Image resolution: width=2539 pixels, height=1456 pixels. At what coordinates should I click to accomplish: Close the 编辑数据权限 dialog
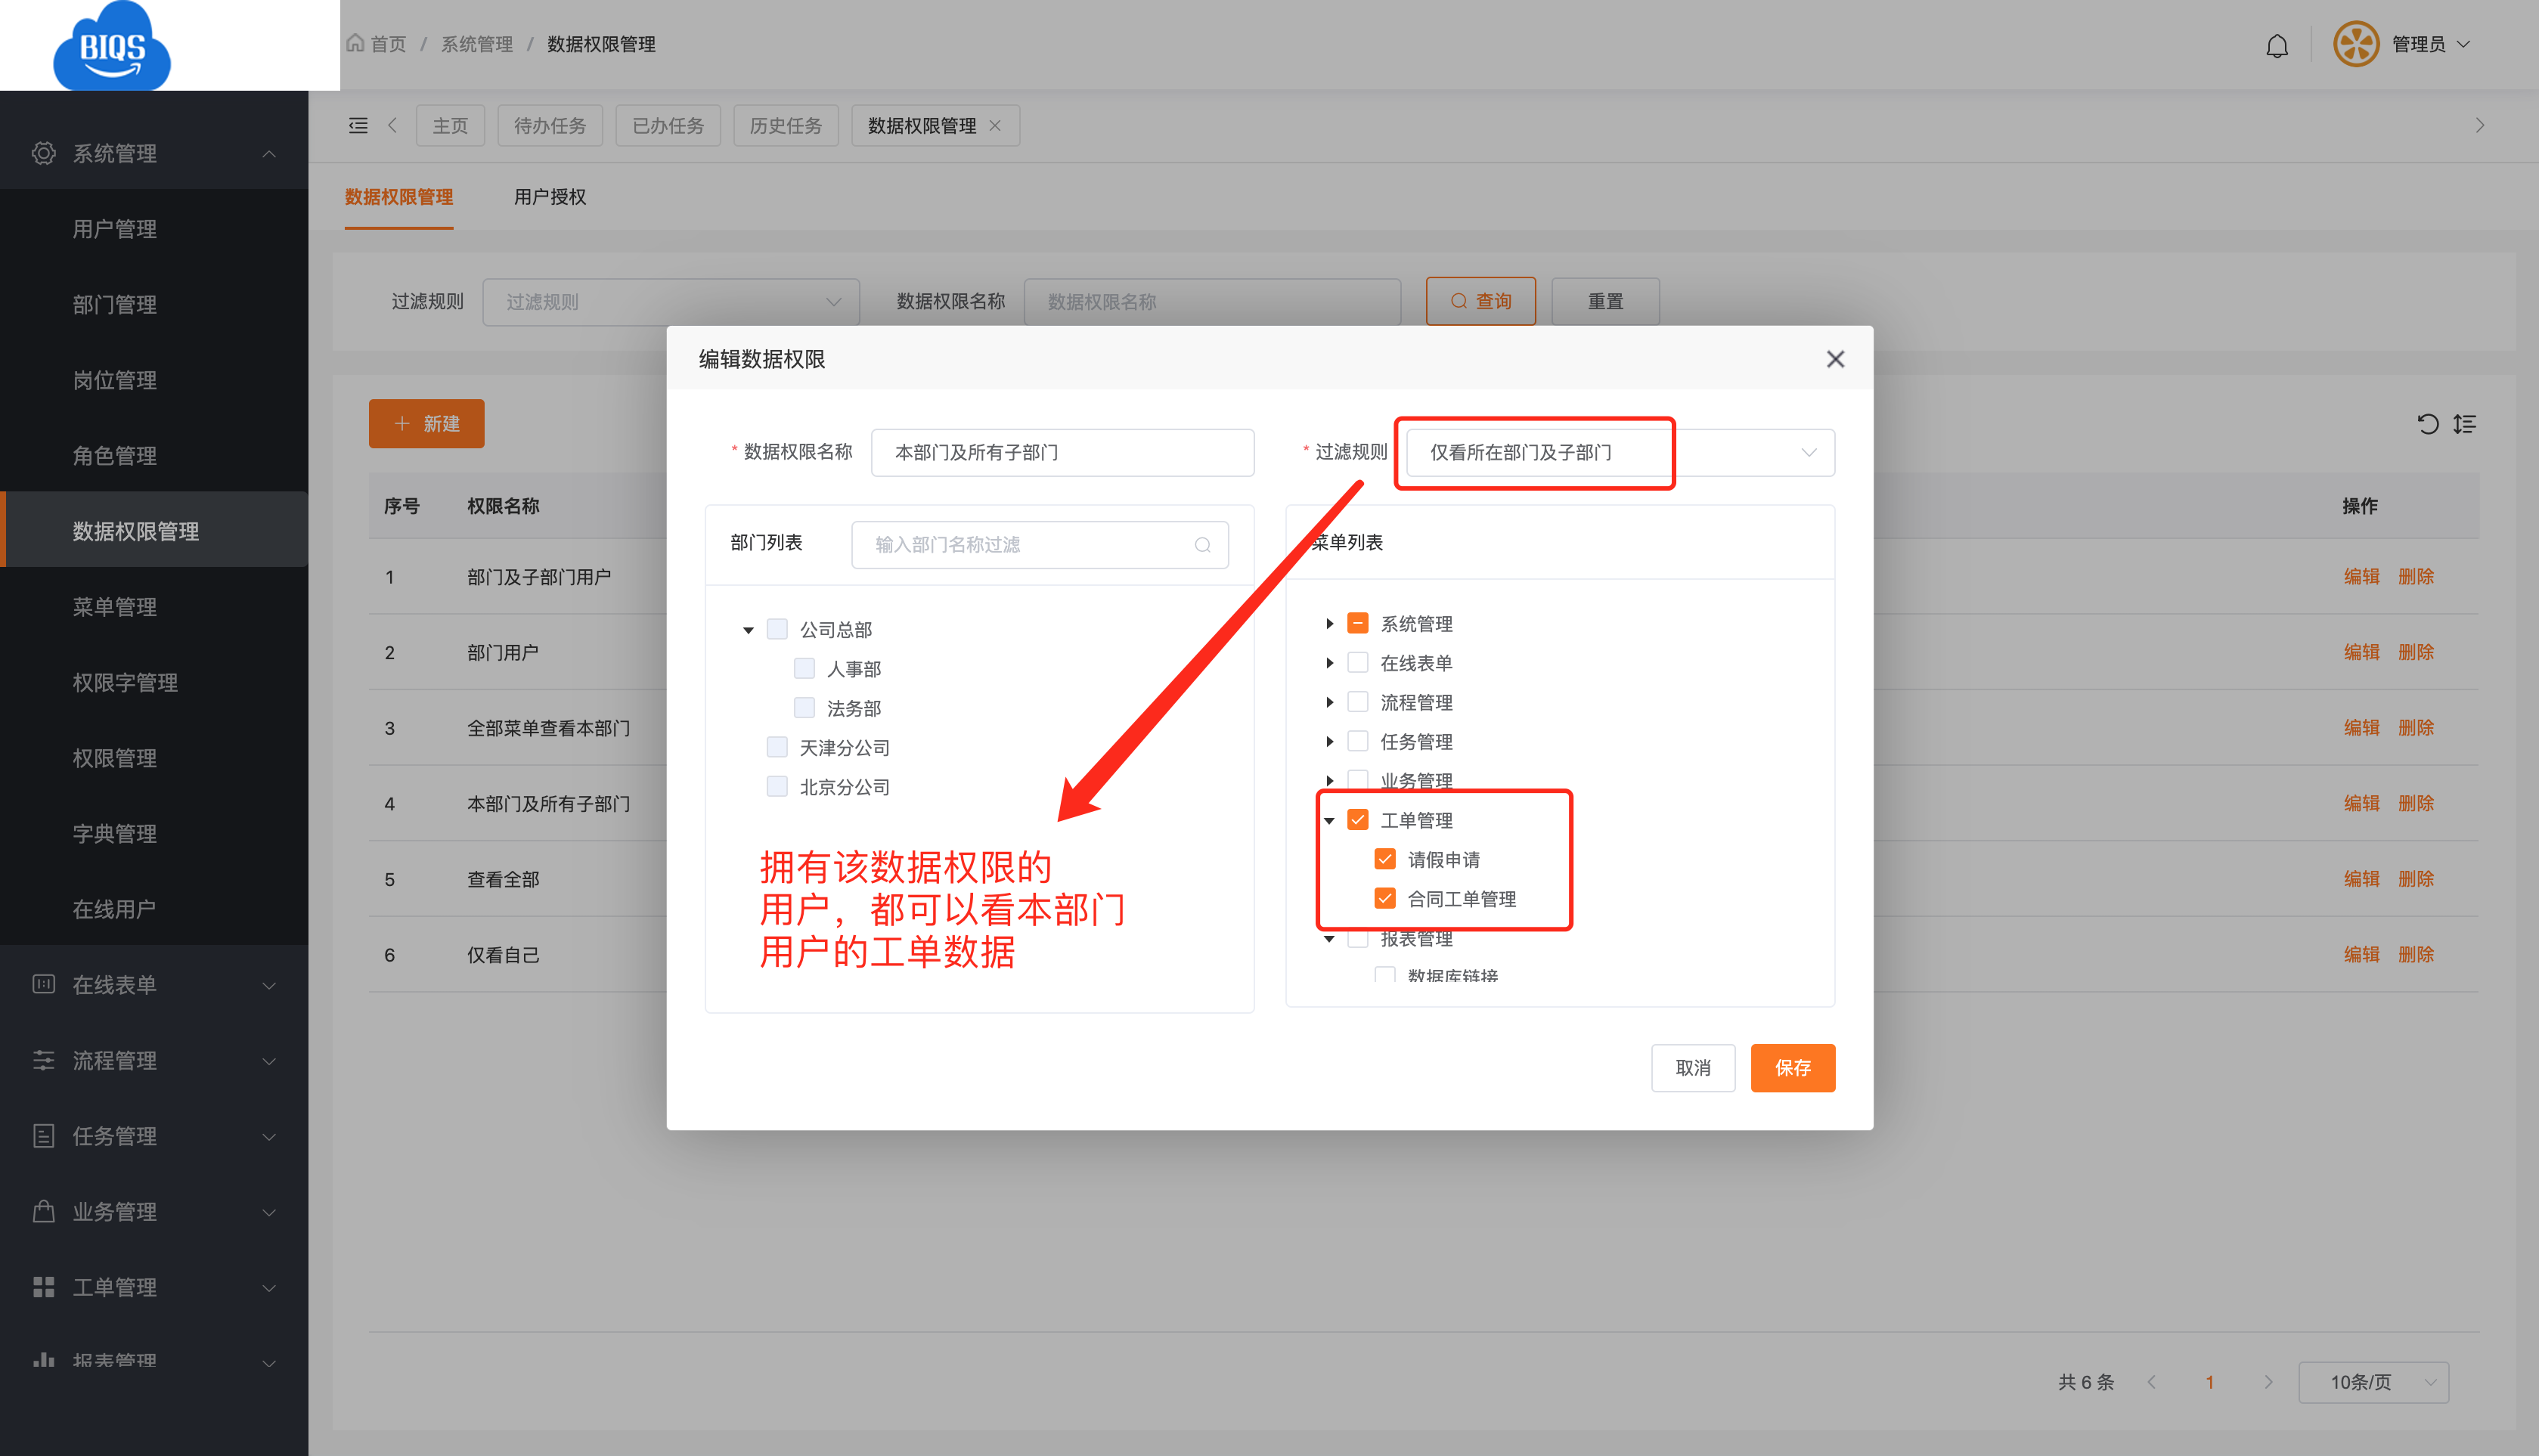click(x=1834, y=359)
